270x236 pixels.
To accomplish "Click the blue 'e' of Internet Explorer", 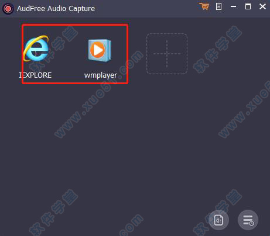I will pos(37,49).
